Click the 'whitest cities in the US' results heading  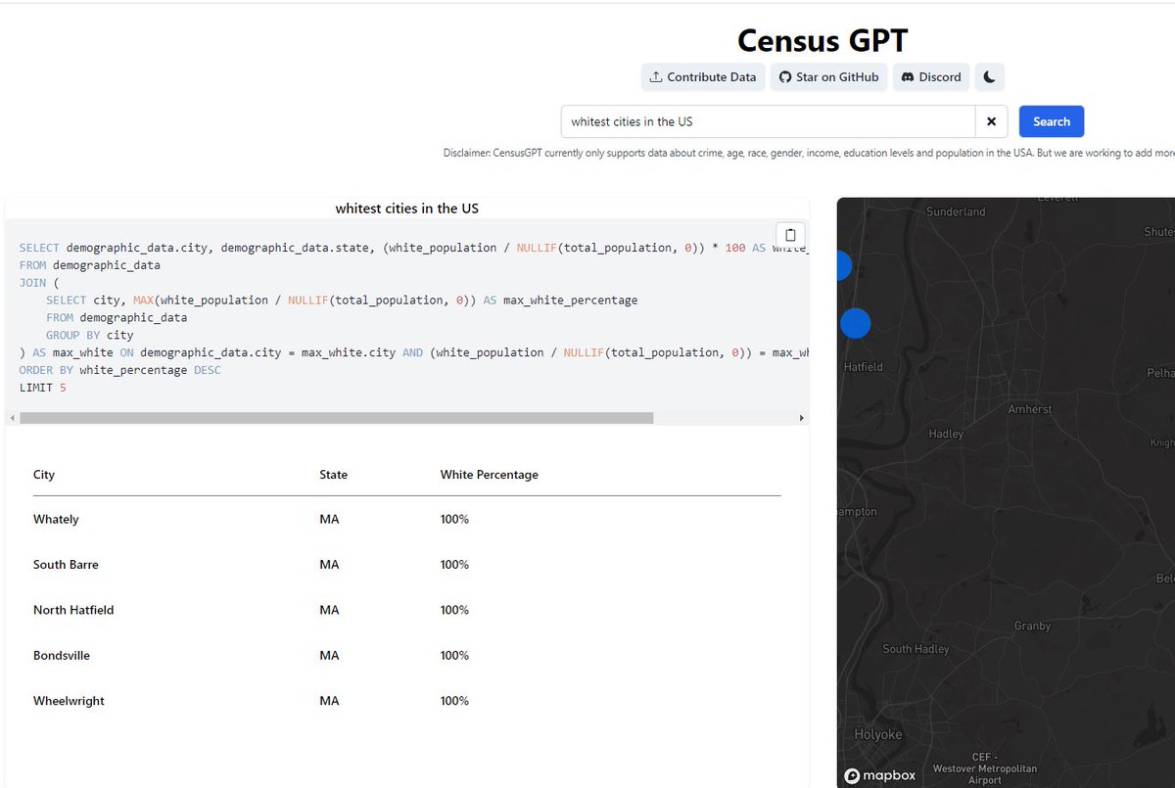pos(406,209)
